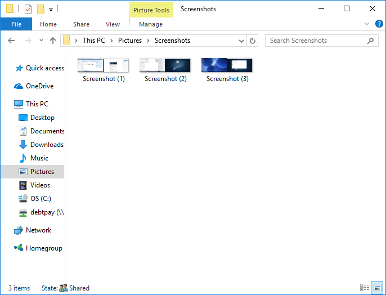Image resolution: width=386 pixels, height=295 pixels.
Task: Go up one level with the Up arrow
Action: coord(53,41)
